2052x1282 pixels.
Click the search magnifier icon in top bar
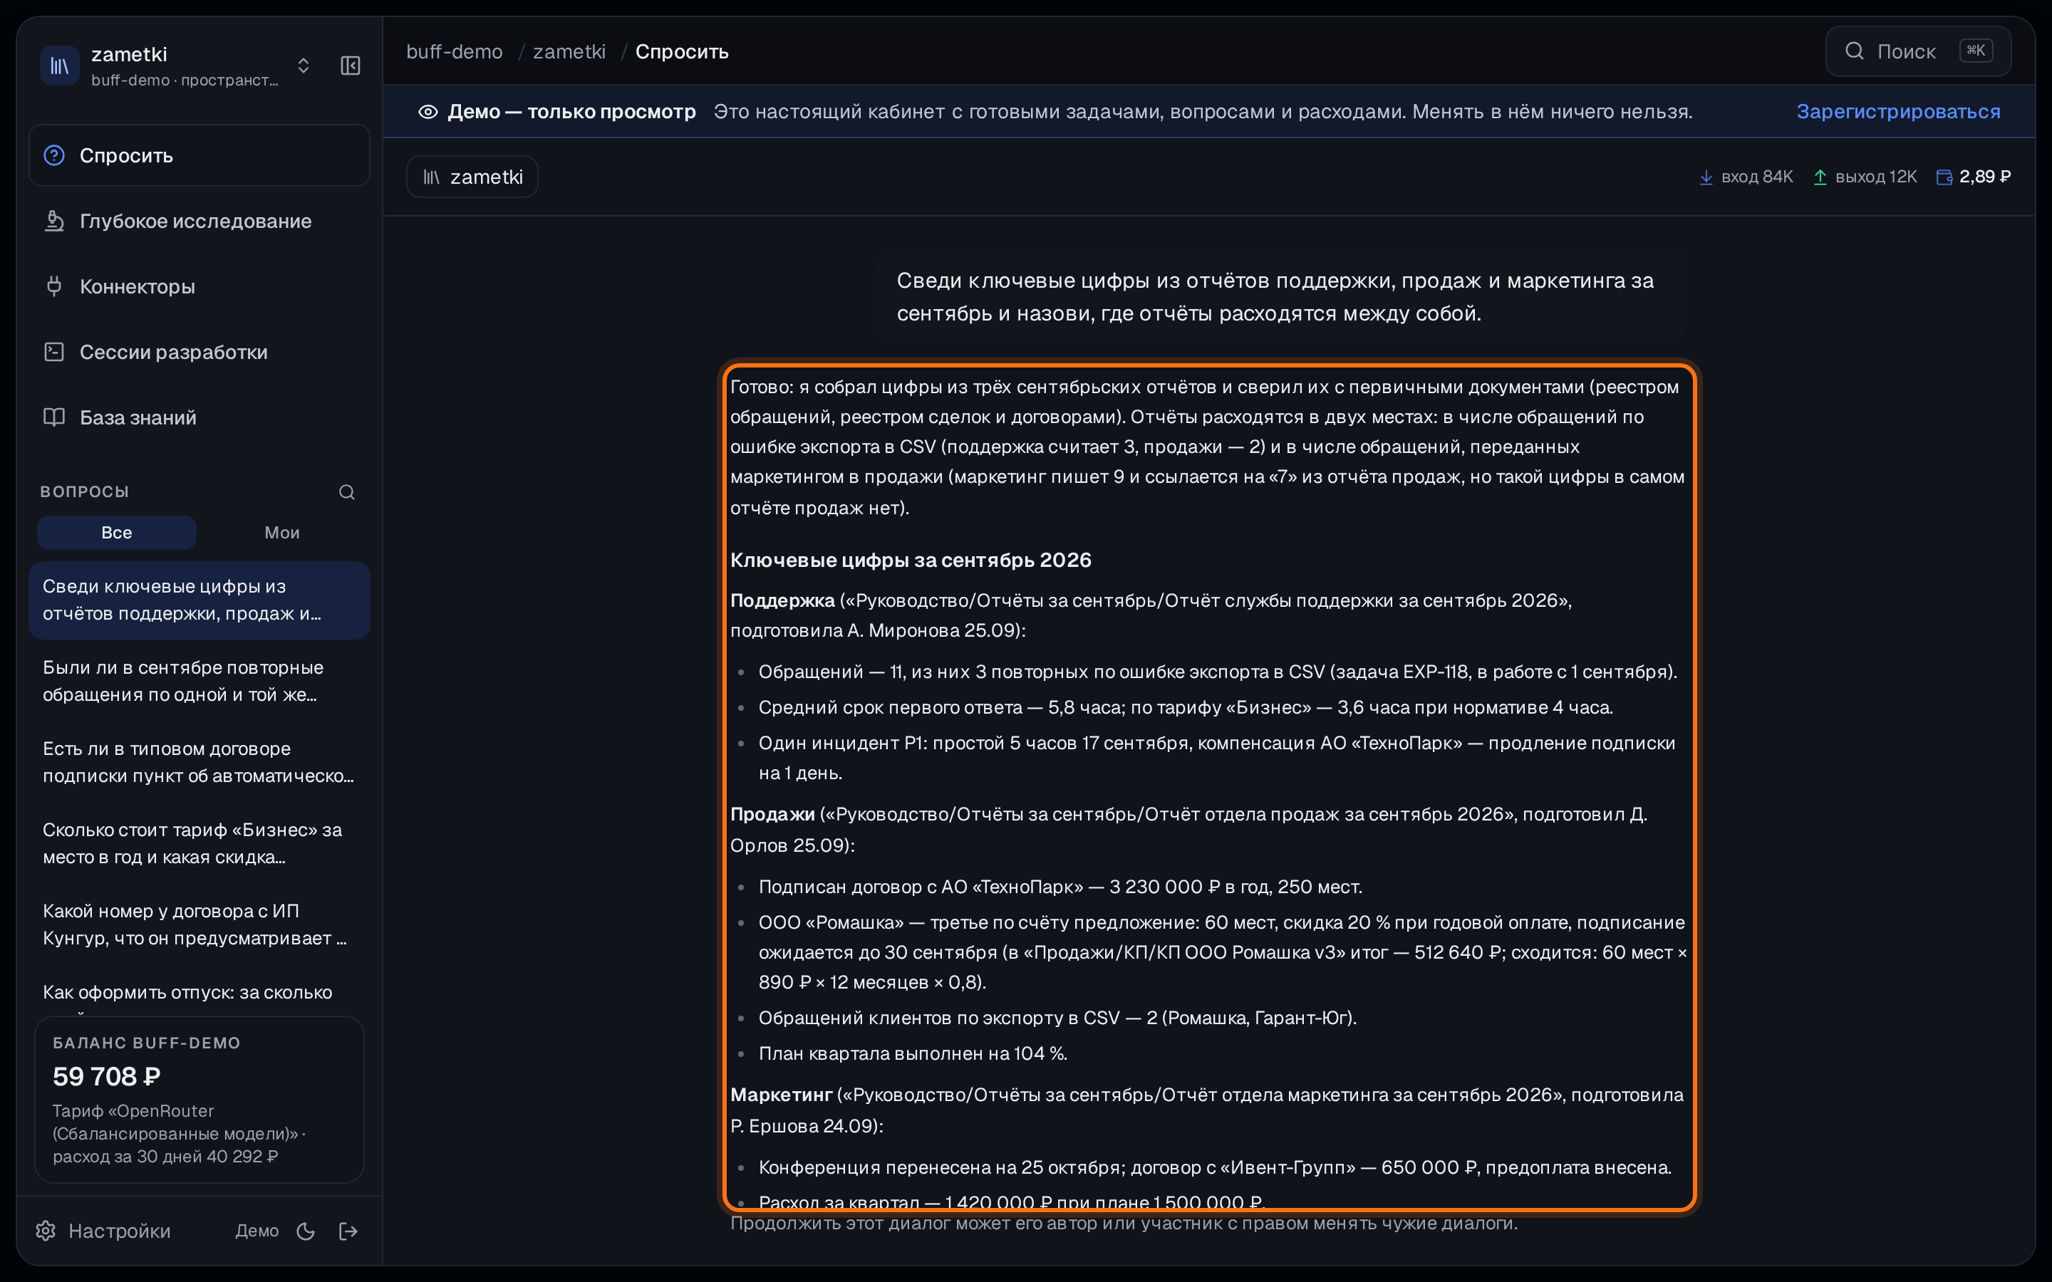click(x=1855, y=51)
